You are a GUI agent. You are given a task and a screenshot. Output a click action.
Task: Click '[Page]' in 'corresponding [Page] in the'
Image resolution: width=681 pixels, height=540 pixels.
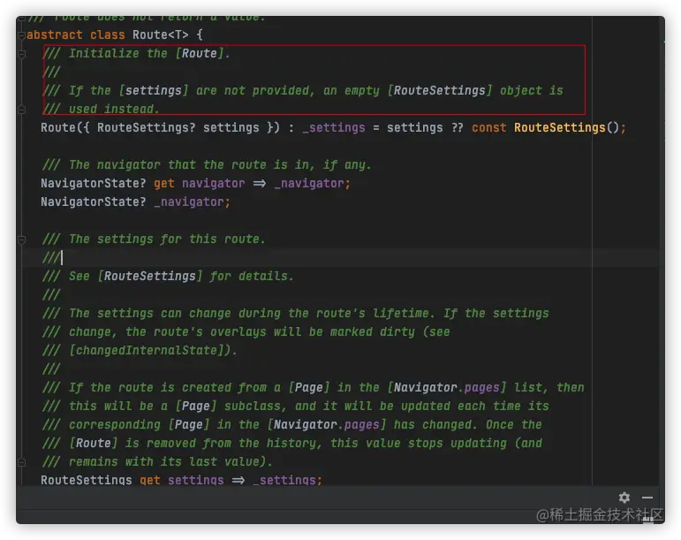point(188,425)
